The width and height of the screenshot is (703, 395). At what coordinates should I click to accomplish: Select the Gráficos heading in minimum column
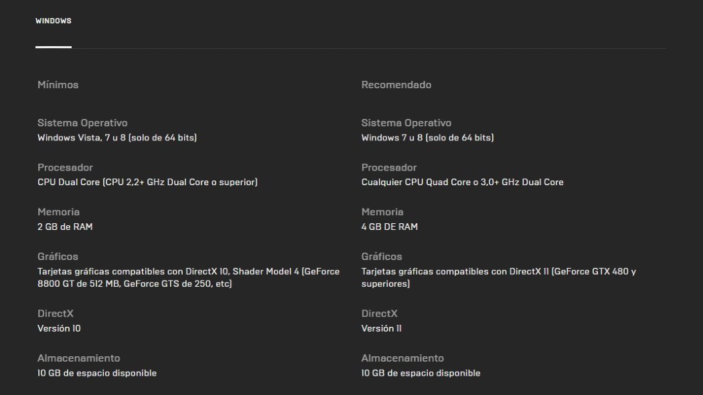[x=57, y=257]
